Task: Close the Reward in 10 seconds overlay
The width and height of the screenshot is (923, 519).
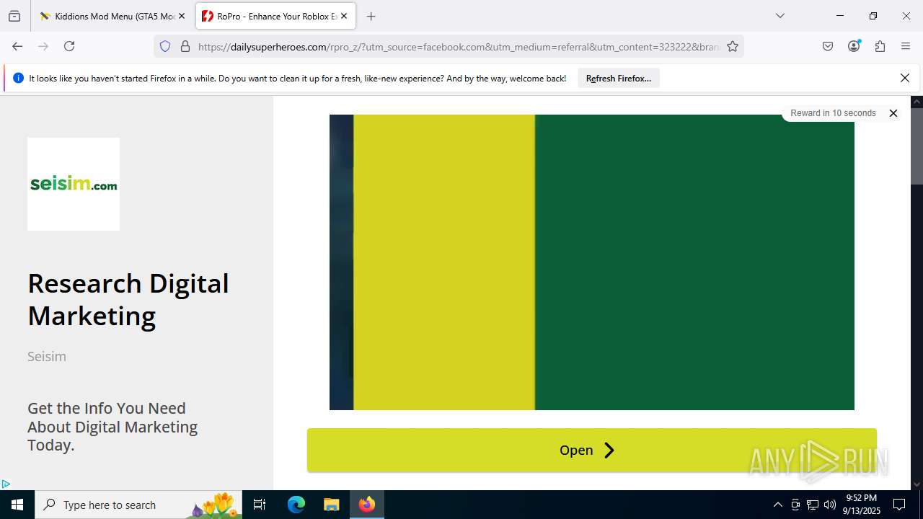Action: coord(893,113)
